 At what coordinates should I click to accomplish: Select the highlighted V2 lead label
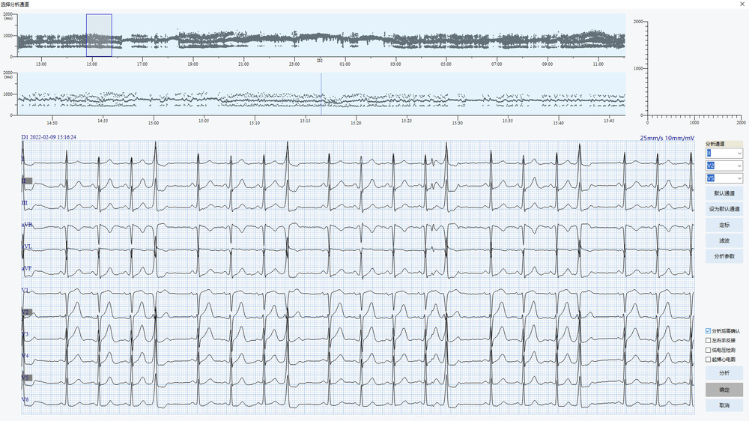26,312
